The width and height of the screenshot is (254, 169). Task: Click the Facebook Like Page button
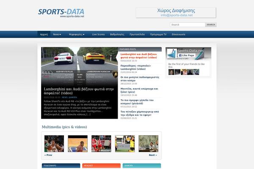[187, 55]
